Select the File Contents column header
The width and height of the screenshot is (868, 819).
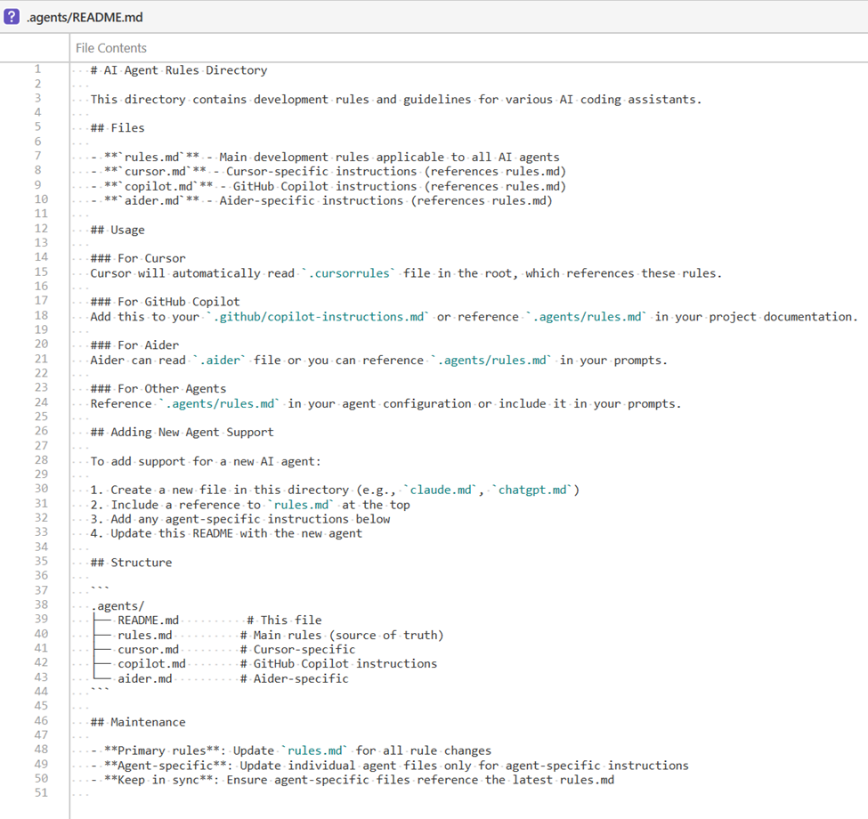[x=111, y=48]
